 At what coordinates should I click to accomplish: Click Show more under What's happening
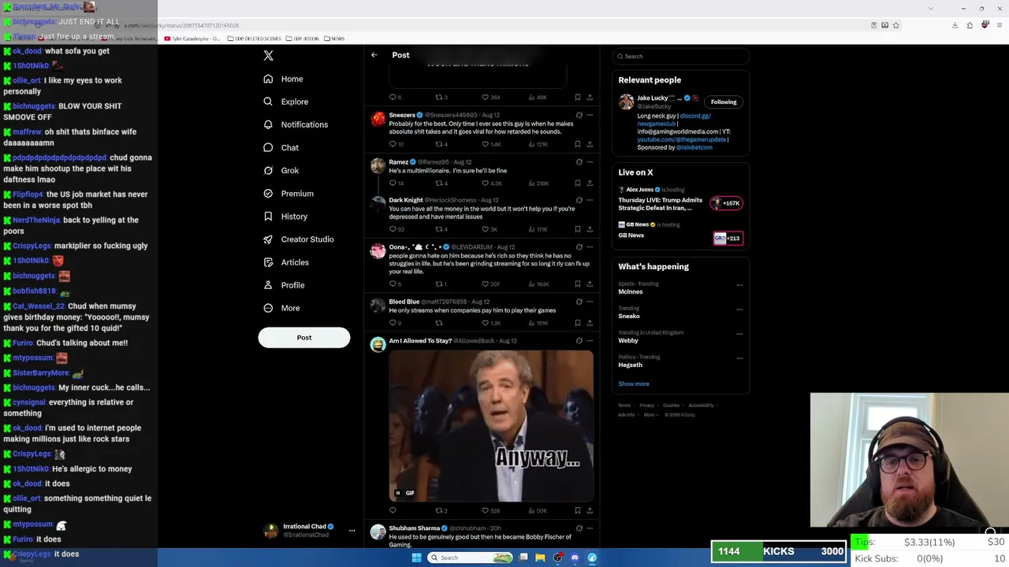(634, 384)
